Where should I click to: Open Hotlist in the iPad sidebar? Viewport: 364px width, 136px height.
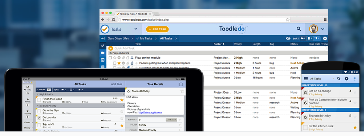(x=28, y=102)
